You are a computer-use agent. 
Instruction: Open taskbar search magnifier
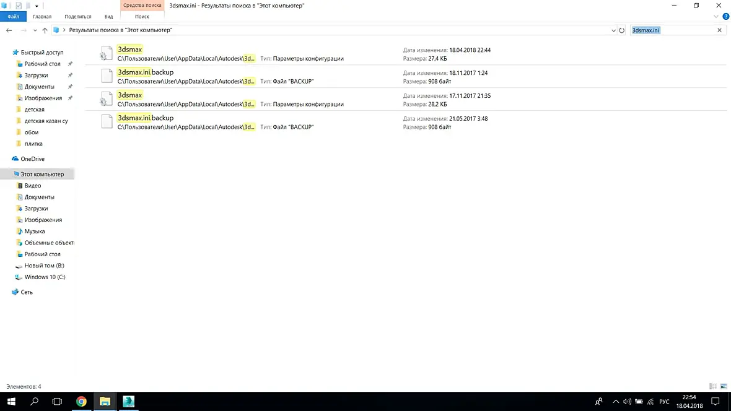[x=34, y=401]
